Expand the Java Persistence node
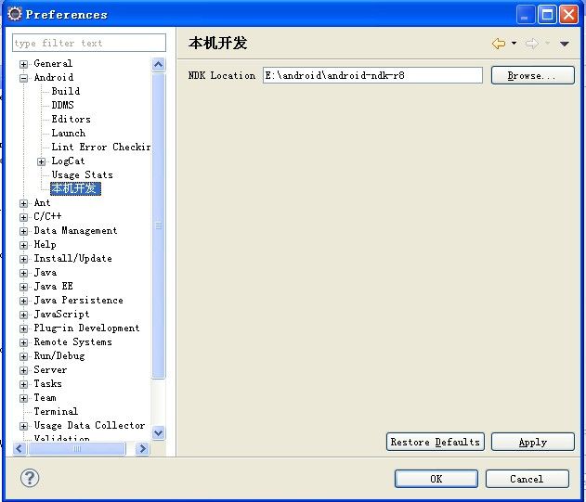 point(23,301)
